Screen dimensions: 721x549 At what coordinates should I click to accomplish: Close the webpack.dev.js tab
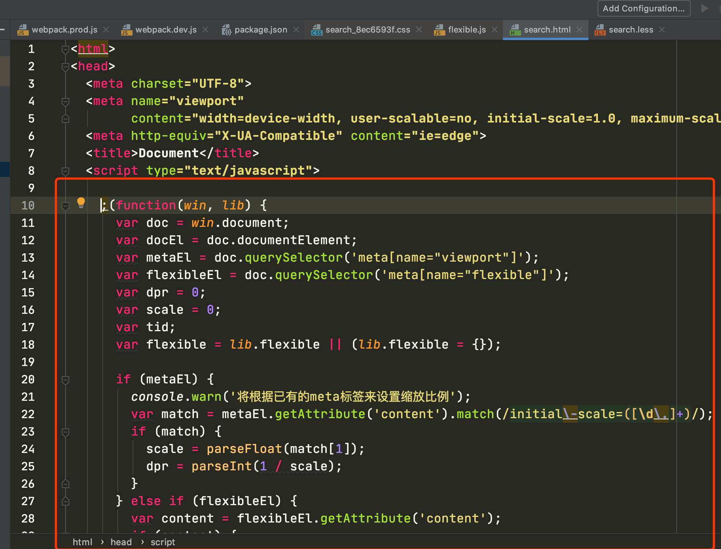point(205,29)
